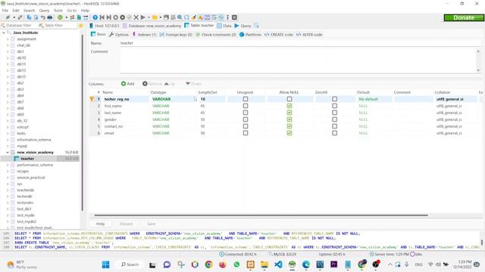Screen dimensions: 485x272
Task: Open a new query tab icon
Action: 256,26
